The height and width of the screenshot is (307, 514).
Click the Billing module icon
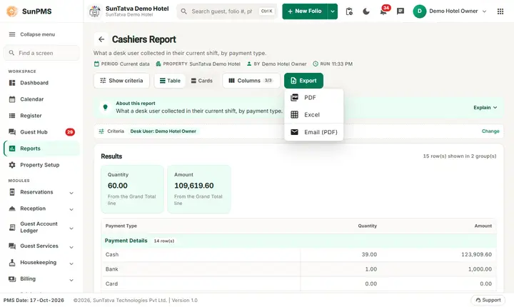12,278
